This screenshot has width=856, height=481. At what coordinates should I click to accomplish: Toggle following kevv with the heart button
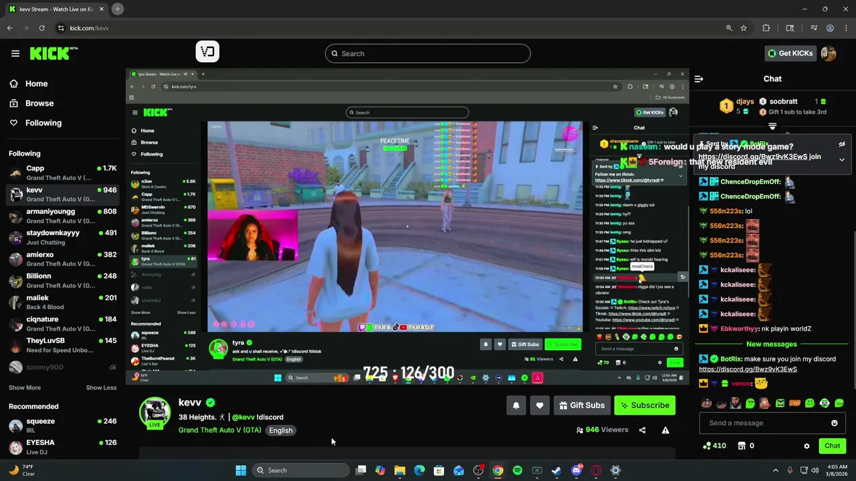point(540,405)
